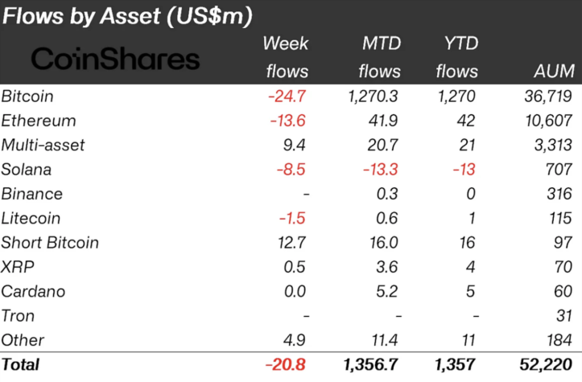Select the Multi-asset row label
This screenshot has width=582, height=382.
(x=43, y=145)
